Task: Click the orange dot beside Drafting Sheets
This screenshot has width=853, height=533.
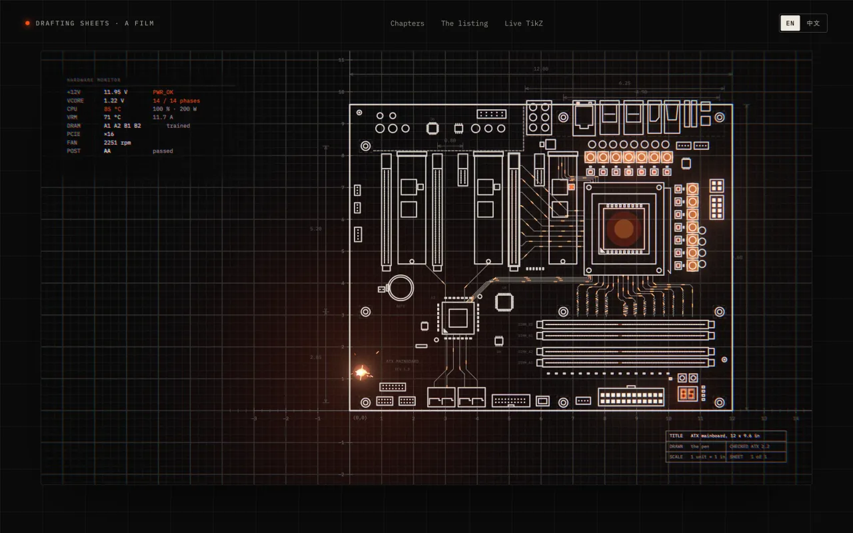Action: 27,23
